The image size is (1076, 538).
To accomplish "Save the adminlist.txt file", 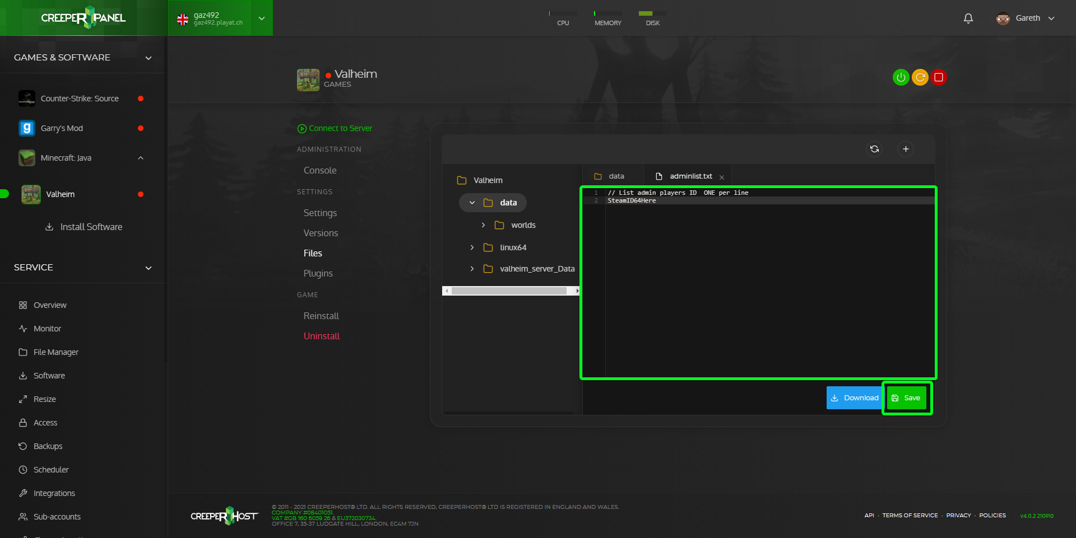I will [907, 398].
